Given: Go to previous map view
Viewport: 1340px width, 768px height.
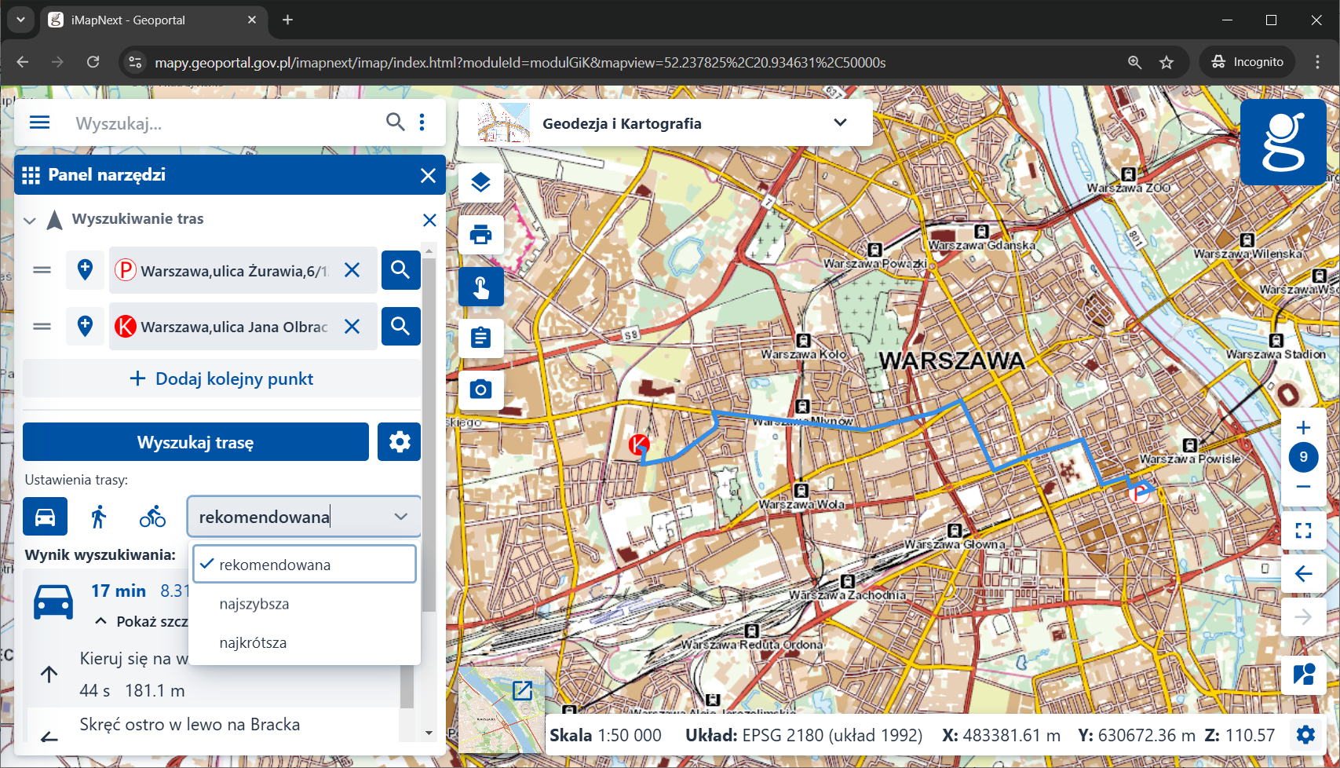Looking at the screenshot, I should 1303,574.
